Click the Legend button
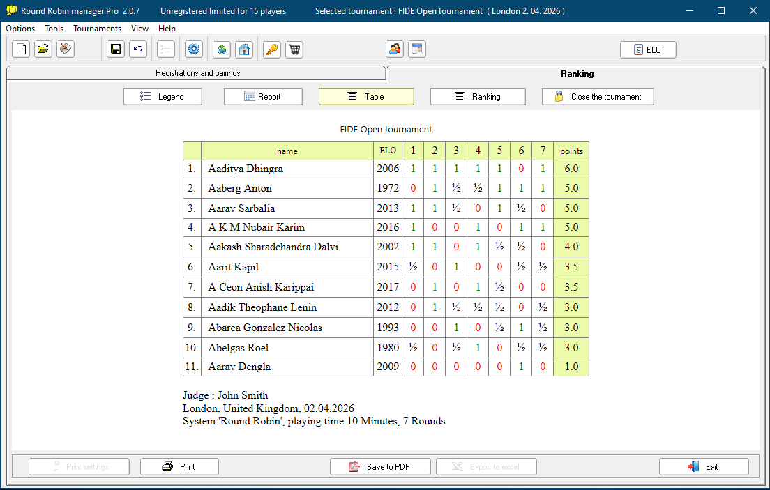Image resolution: width=770 pixels, height=490 pixels. [163, 97]
